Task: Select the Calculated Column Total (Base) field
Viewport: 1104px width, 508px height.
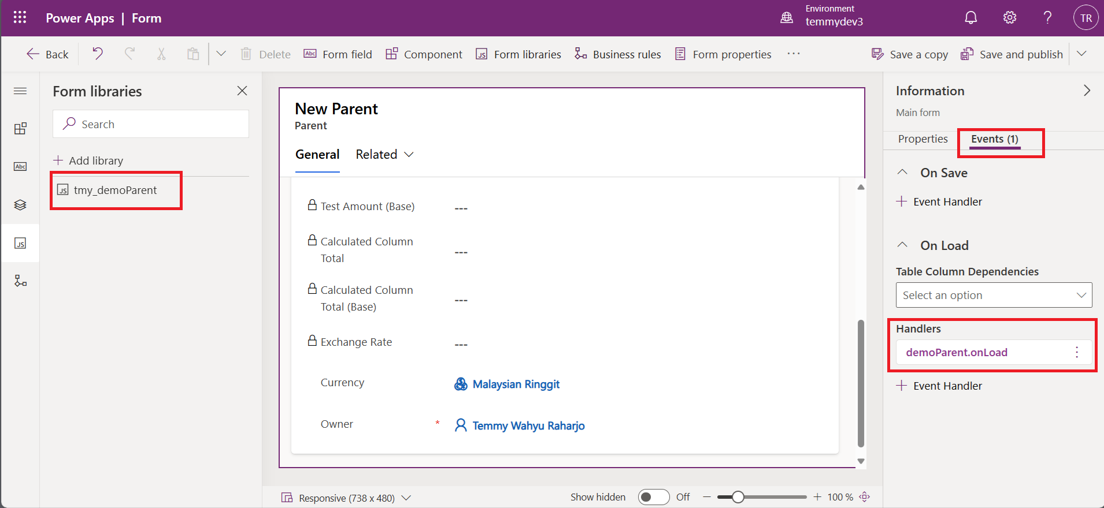Action: [367, 298]
